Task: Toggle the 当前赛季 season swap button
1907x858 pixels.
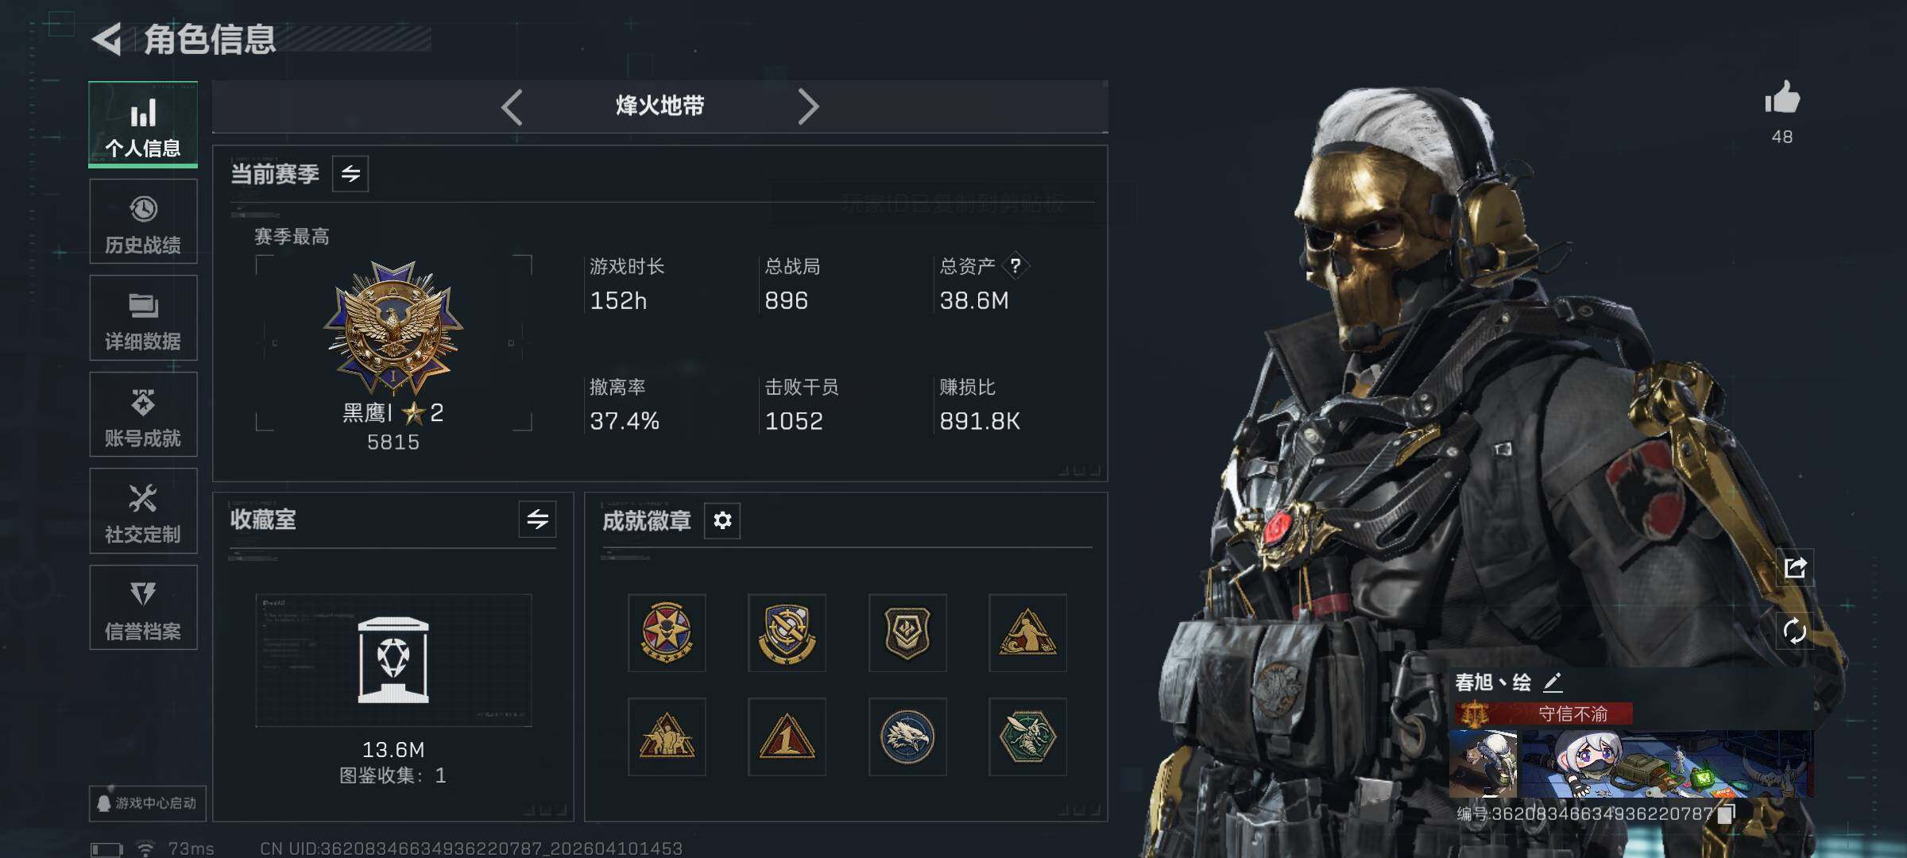Action: (350, 173)
